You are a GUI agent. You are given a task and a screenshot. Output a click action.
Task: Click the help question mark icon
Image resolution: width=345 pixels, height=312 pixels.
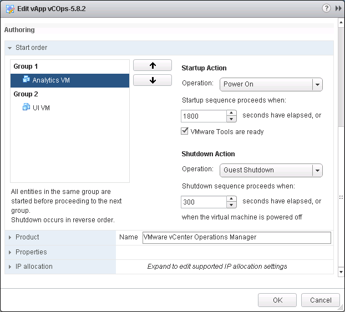[x=327, y=9]
